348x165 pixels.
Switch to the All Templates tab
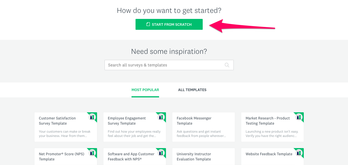tap(192, 90)
